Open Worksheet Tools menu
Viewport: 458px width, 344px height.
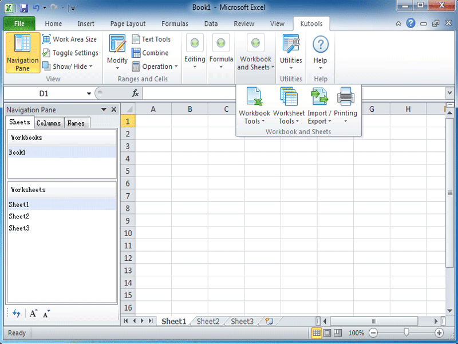coord(289,105)
